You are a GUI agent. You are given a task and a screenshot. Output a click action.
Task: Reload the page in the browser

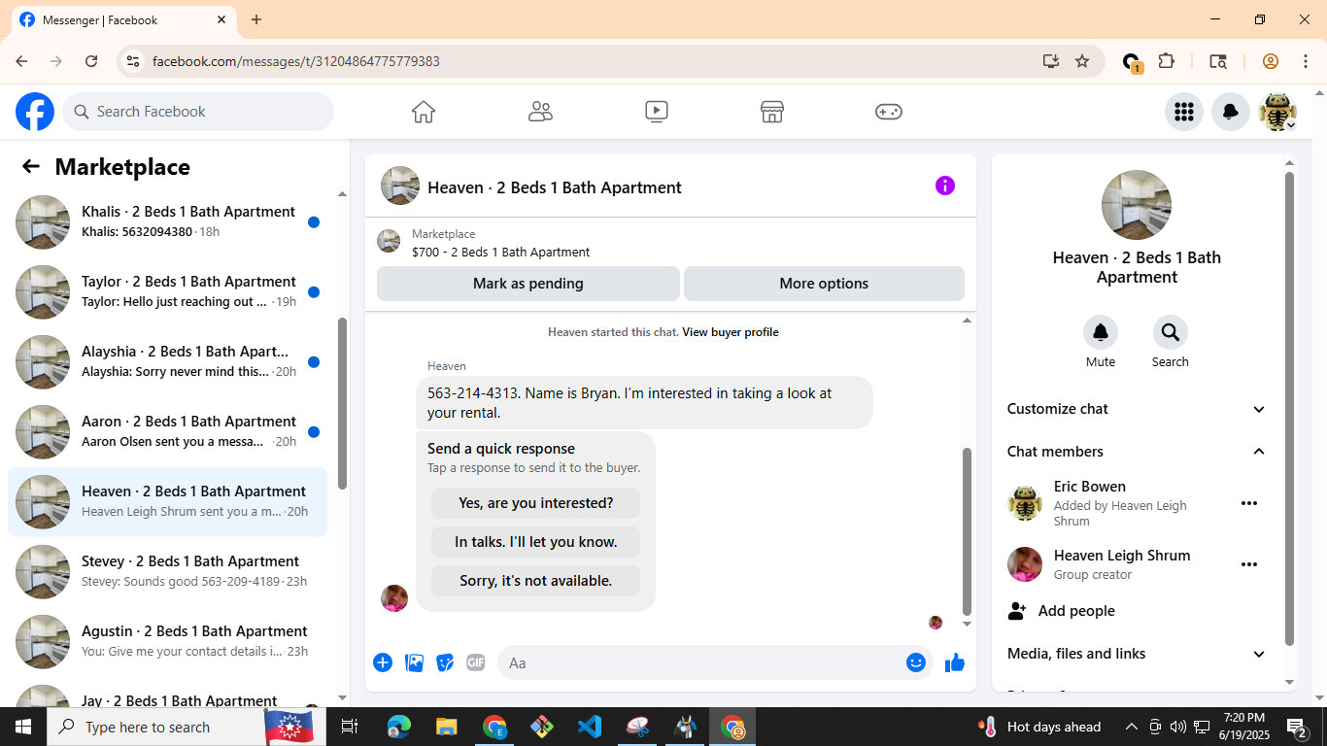click(x=91, y=61)
